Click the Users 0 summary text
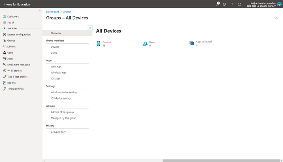Image resolution: width=283 pixels, height=162 pixels. tap(152, 44)
